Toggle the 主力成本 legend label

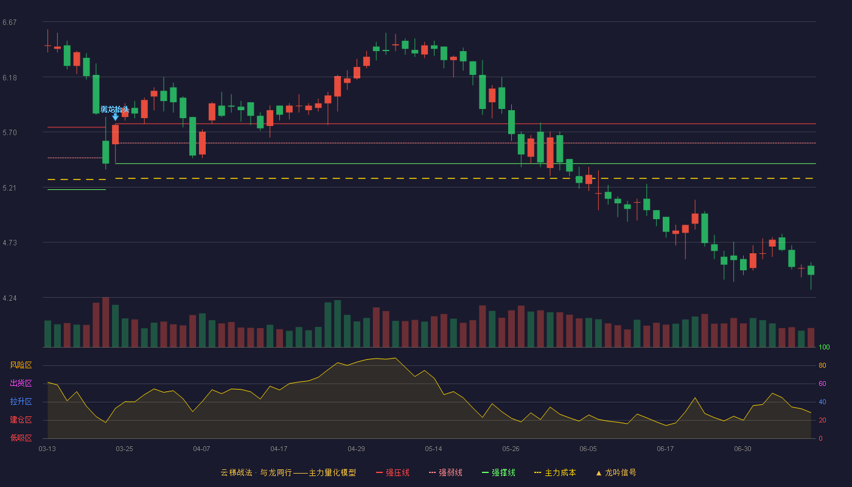pos(560,472)
